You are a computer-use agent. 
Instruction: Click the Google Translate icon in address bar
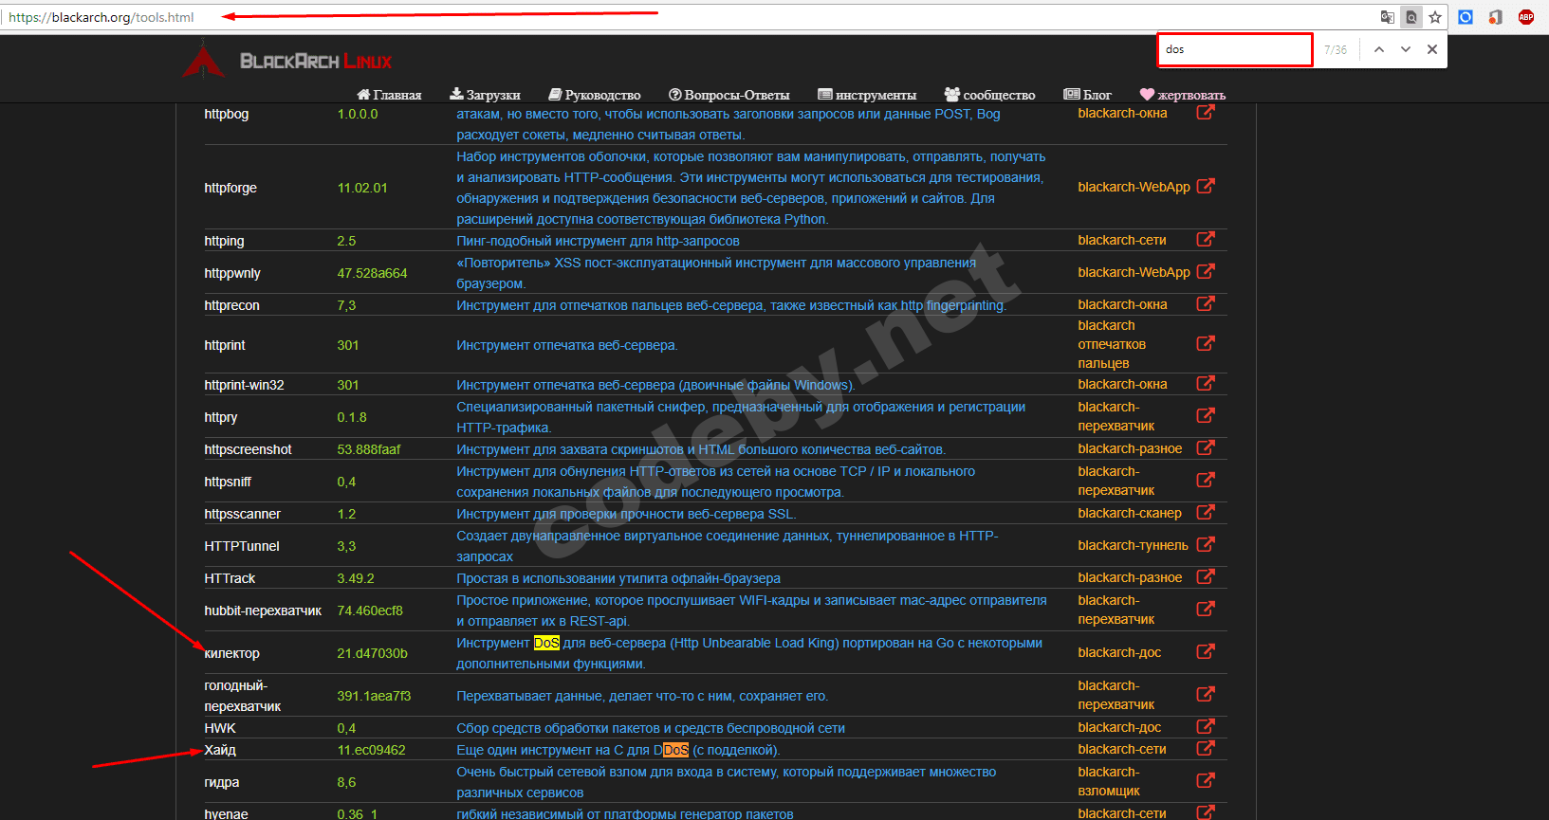coord(1387,17)
